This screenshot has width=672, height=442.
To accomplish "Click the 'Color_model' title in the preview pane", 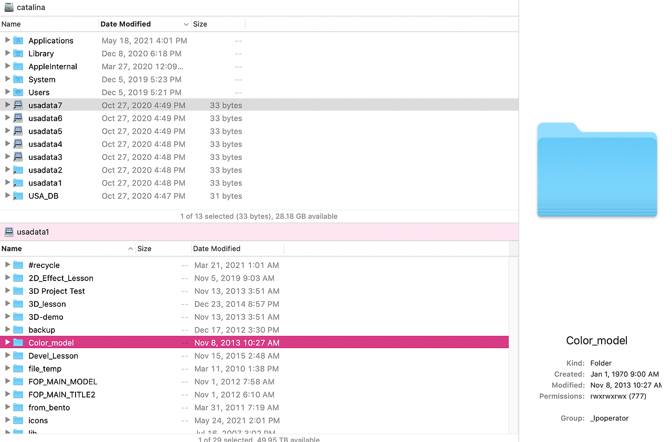I will coord(597,340).
